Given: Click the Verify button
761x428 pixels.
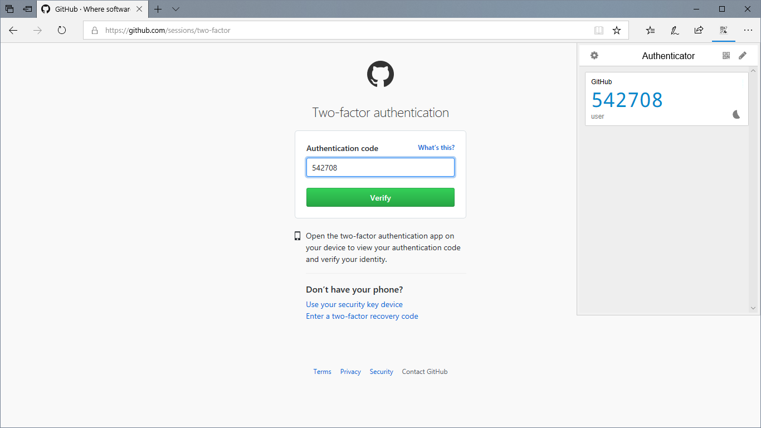Looking at the screenshot, I should (x=380, y=197).
